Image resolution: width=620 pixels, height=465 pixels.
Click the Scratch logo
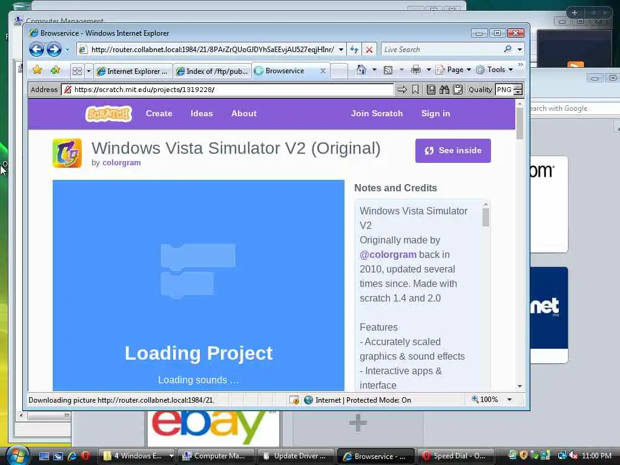pos(108,114)
